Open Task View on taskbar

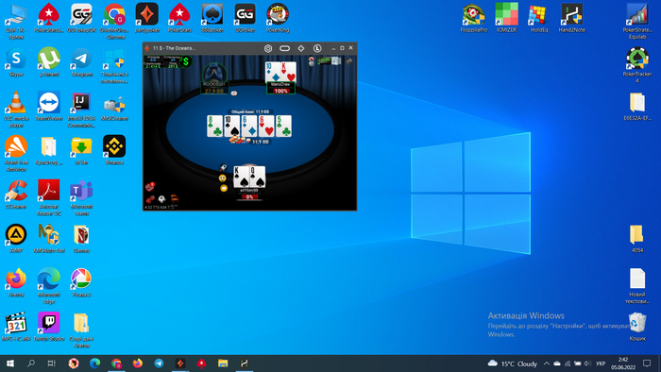click(x=51, y=364)
